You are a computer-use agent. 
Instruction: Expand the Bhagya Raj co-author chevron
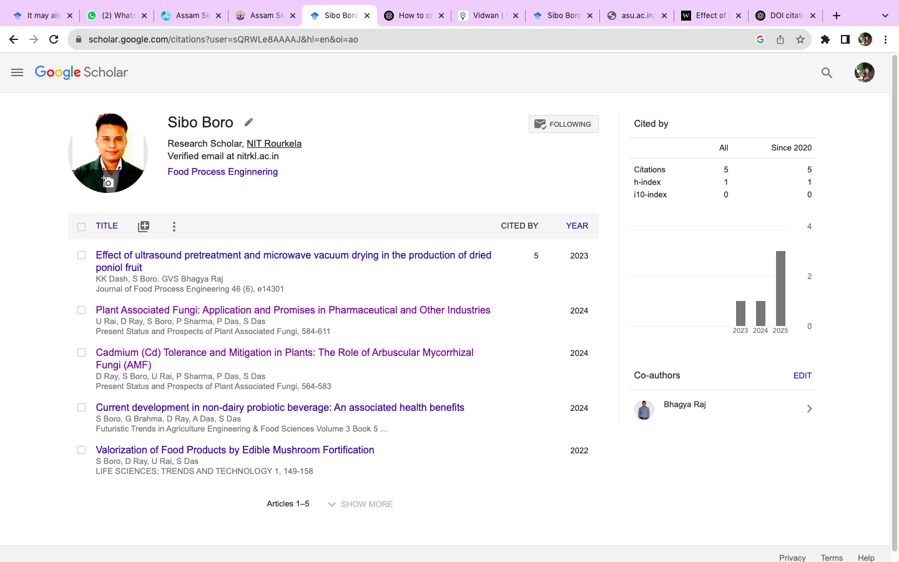[x=809, y=409]
